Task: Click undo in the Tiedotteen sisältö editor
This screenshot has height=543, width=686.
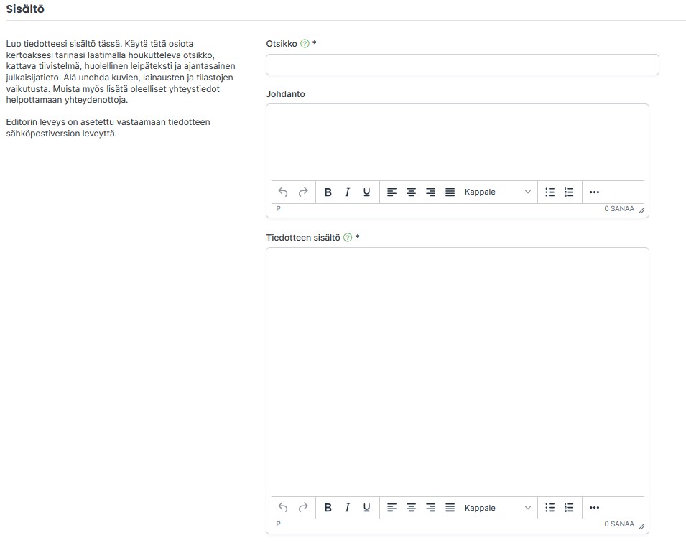Action: tap(283, 508)
